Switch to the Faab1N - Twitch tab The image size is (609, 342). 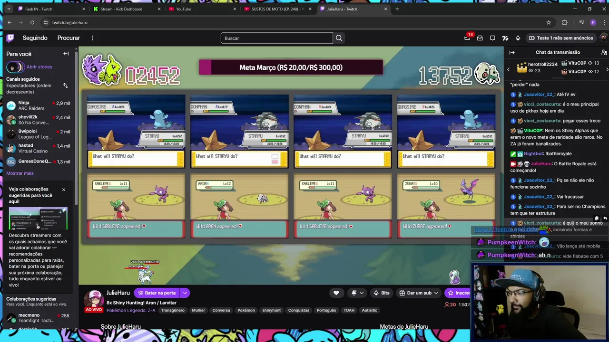pos(51,9)
